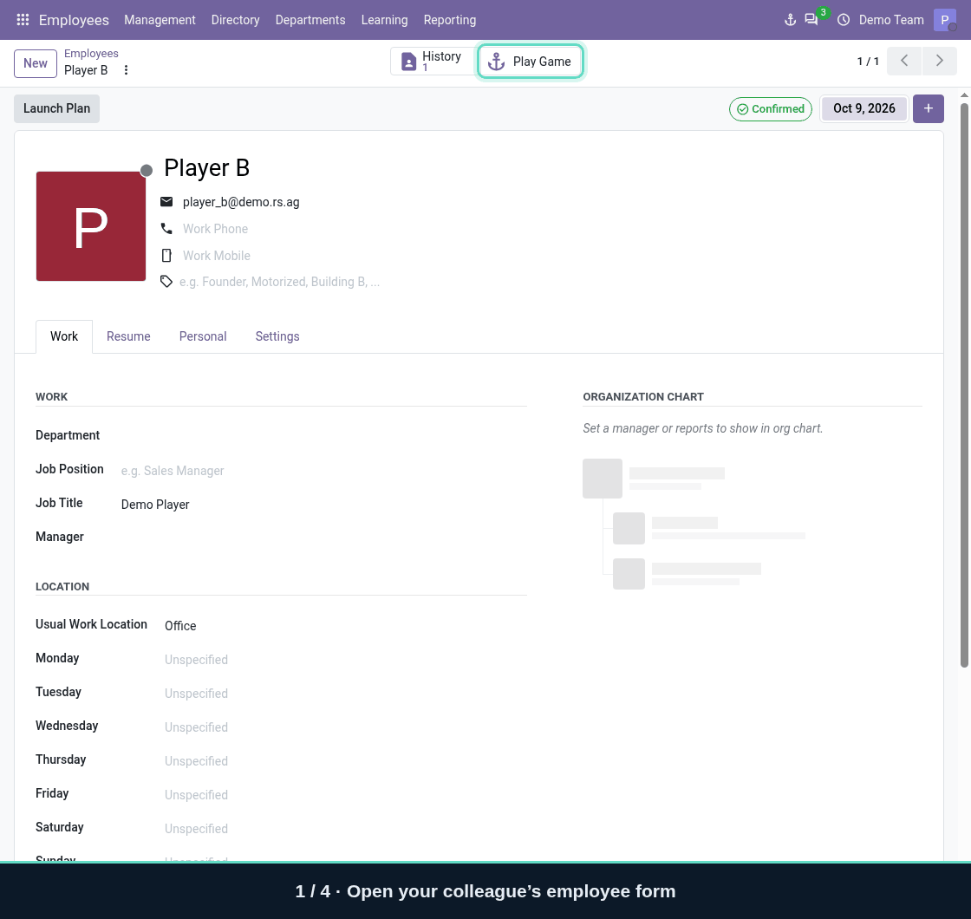Click the tags label icon
The height and width of the screenshot is (919, 971).
166,282
